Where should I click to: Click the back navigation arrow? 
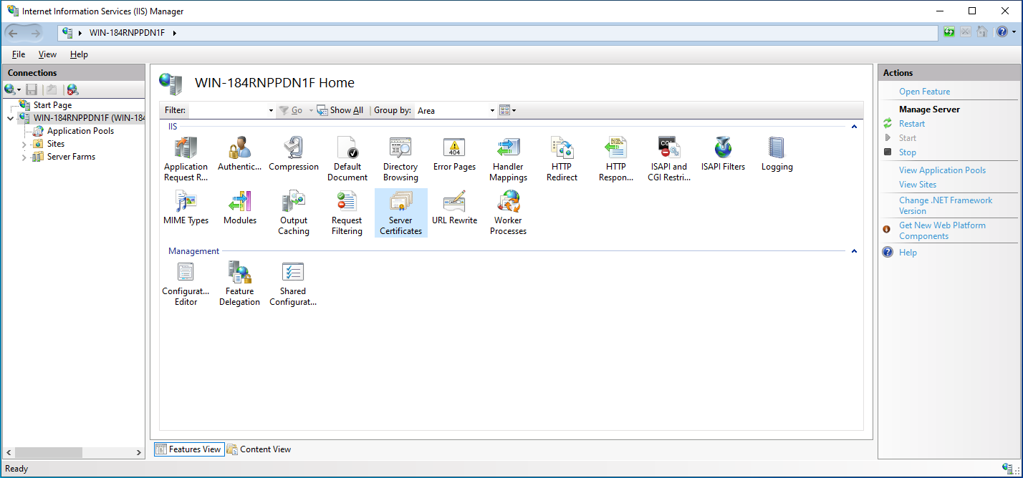pos(14,33)
